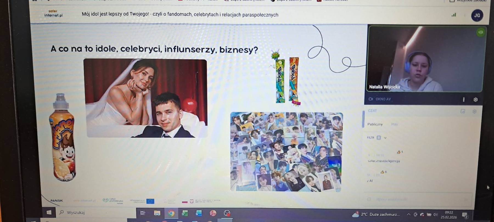Pop out the chat panel
This screenshot has height=222, width=494.
click(463, 111)
